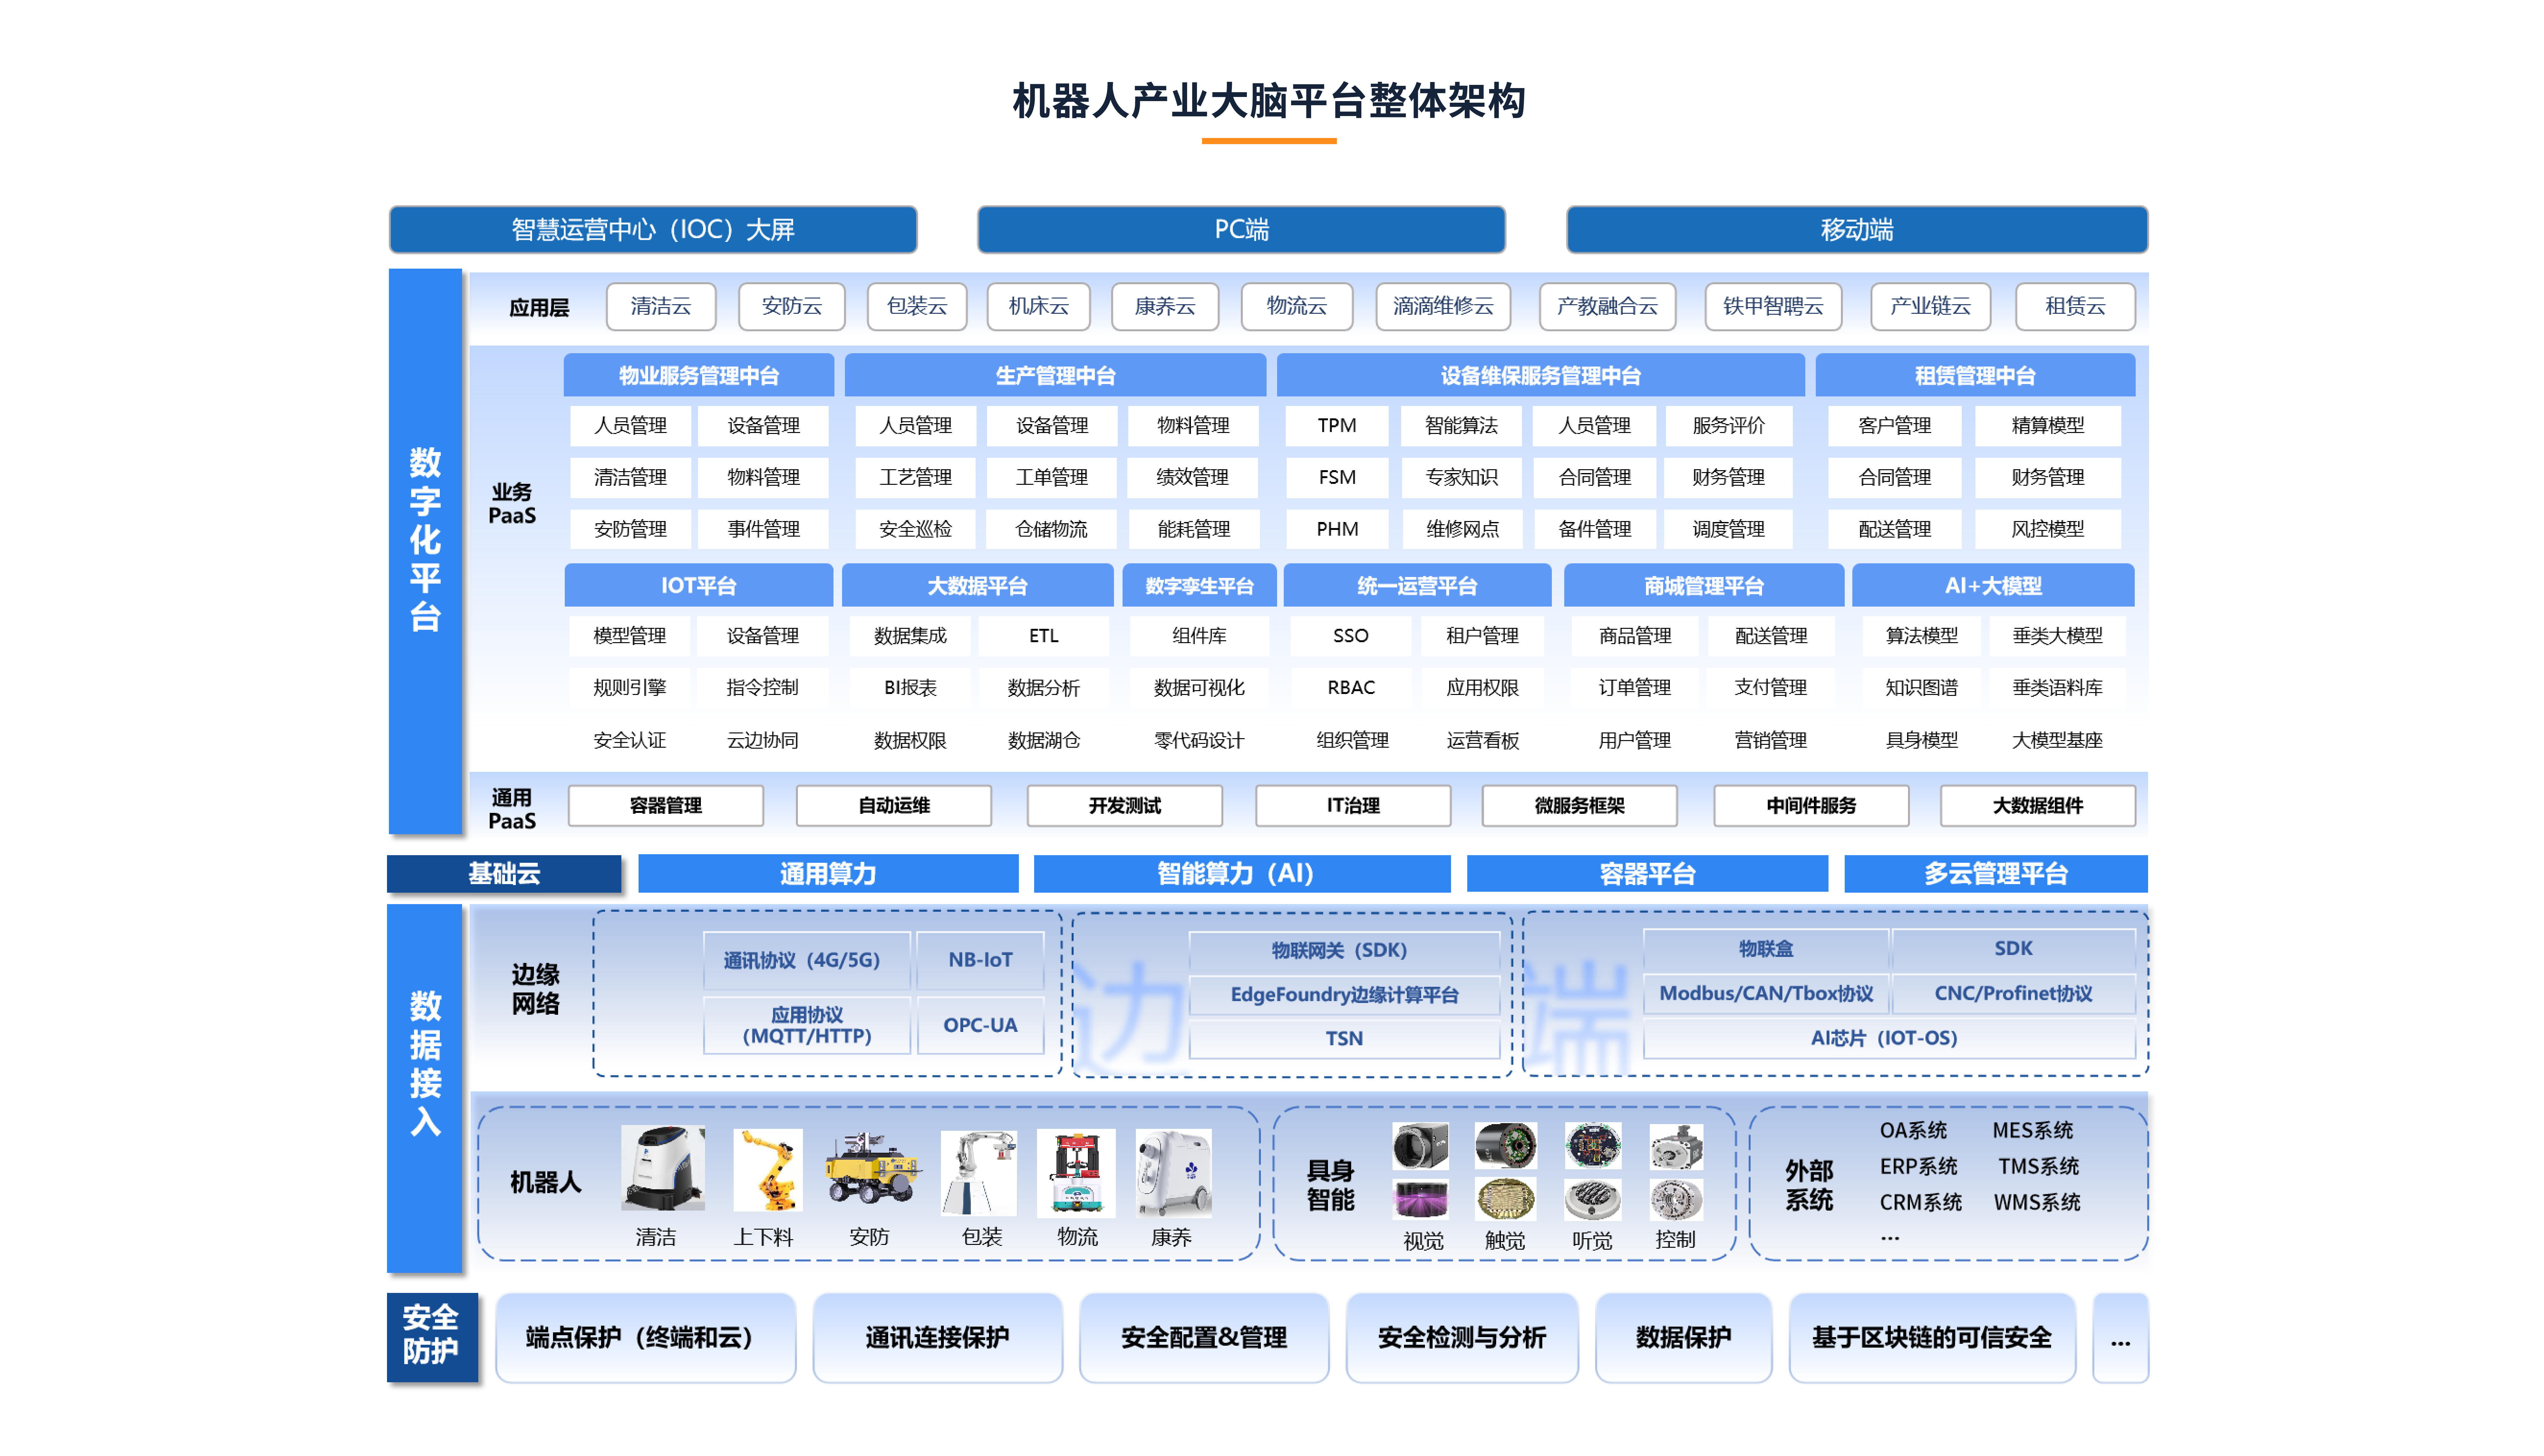The image size is (2544, 1456).
Task: Select the 智慧运营中心（IOC）大屏 tab
Action: [653, 229]
